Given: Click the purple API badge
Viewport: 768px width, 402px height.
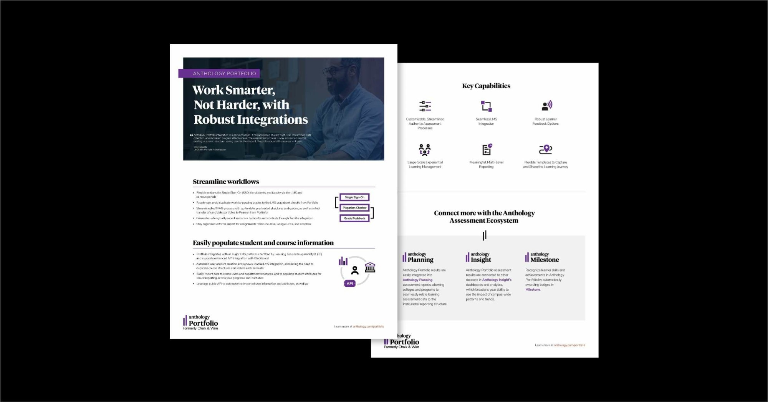Looking at the screenshot, I should click(350, 283).
